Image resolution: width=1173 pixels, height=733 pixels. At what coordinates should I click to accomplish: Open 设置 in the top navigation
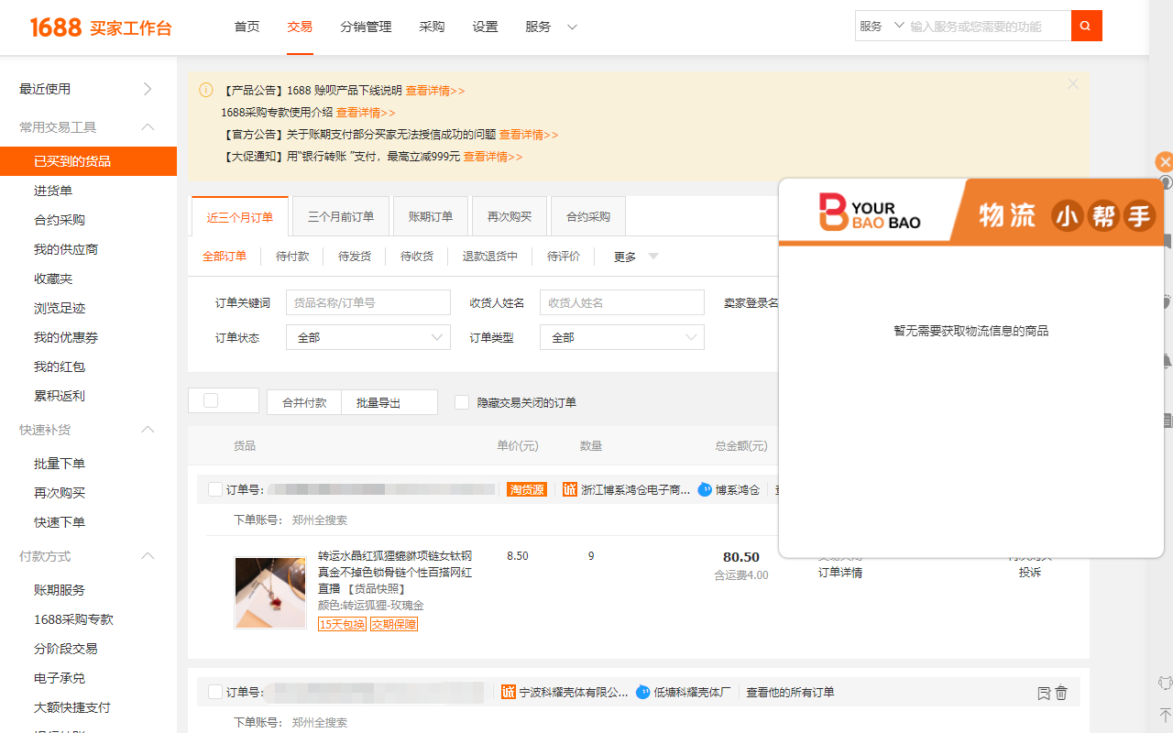coord(485,27)
